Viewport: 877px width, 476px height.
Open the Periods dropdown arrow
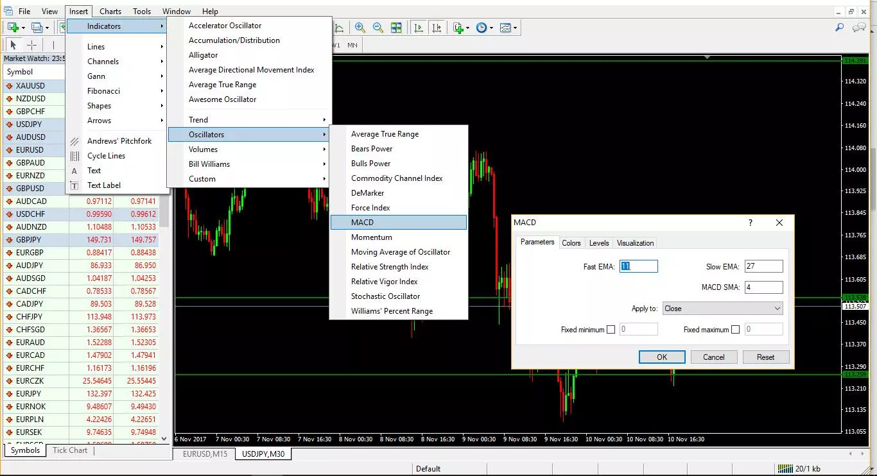[x=491, y=28]
